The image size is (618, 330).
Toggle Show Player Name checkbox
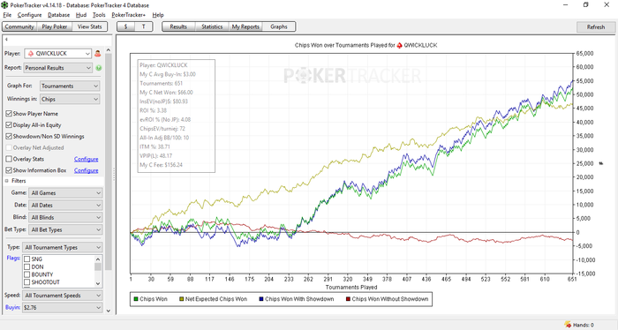pos(9,114)
